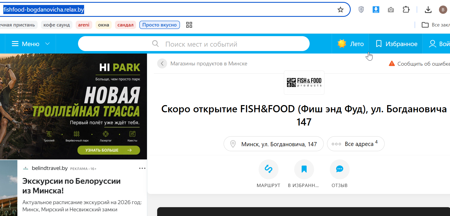This screenshot has width=450, height=216.
Task: Click the browser address bar URL
Action: pyautogui.click(x=44, y=10)
